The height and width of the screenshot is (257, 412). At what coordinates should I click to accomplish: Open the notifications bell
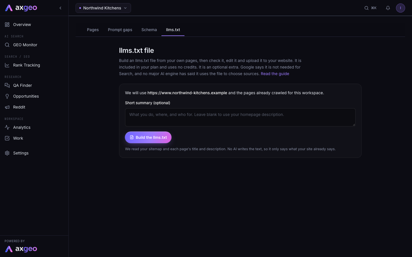tap(388, 8)
